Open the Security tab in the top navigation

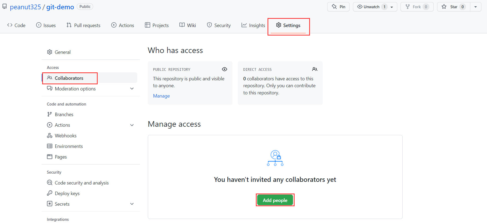click(219, 25)
